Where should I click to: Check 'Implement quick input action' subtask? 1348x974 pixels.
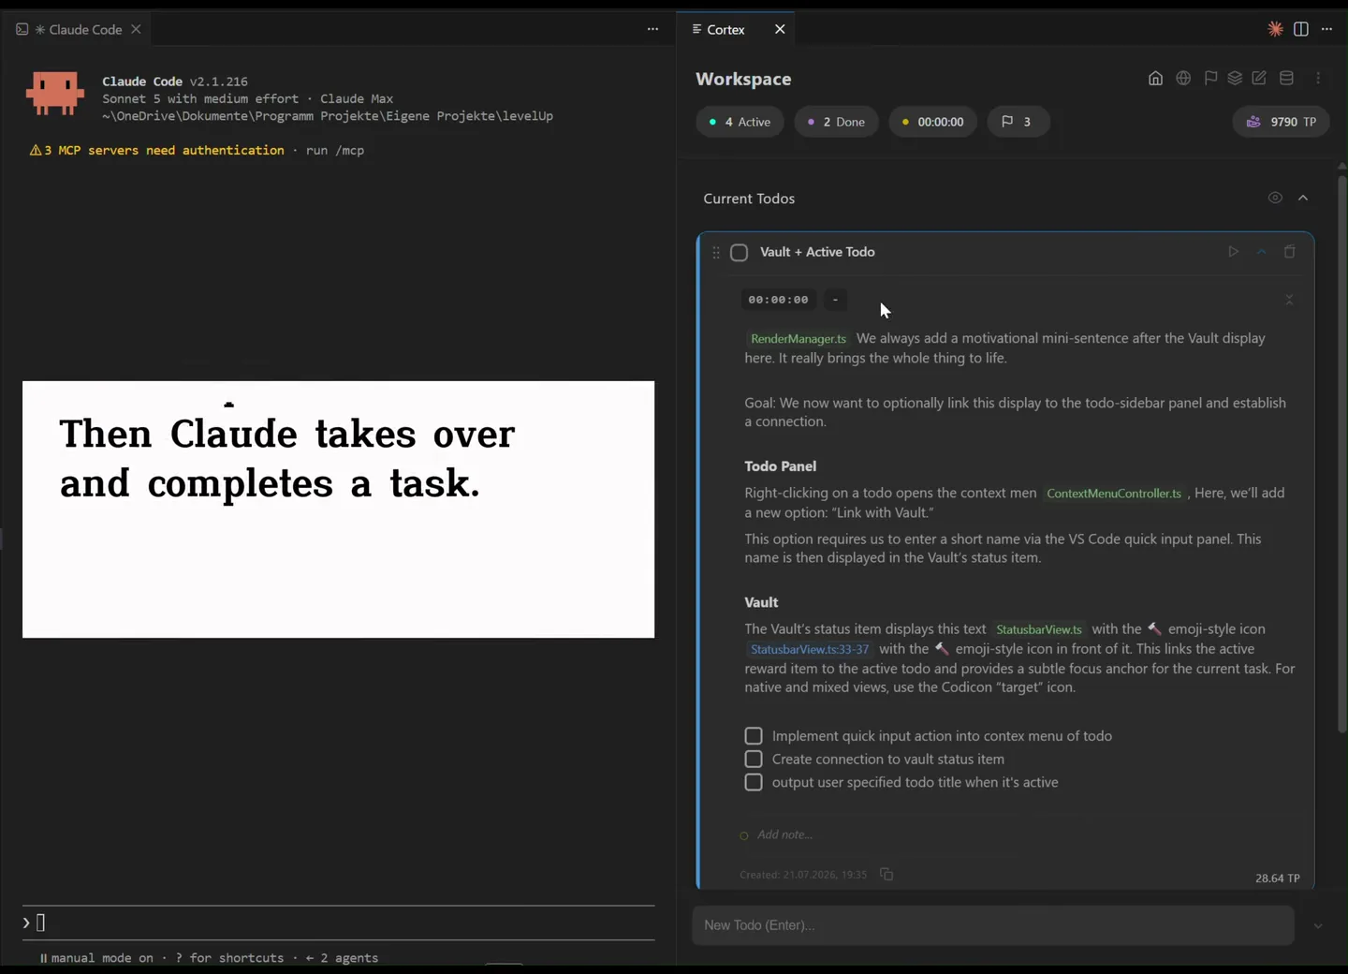tap(754, 736)
